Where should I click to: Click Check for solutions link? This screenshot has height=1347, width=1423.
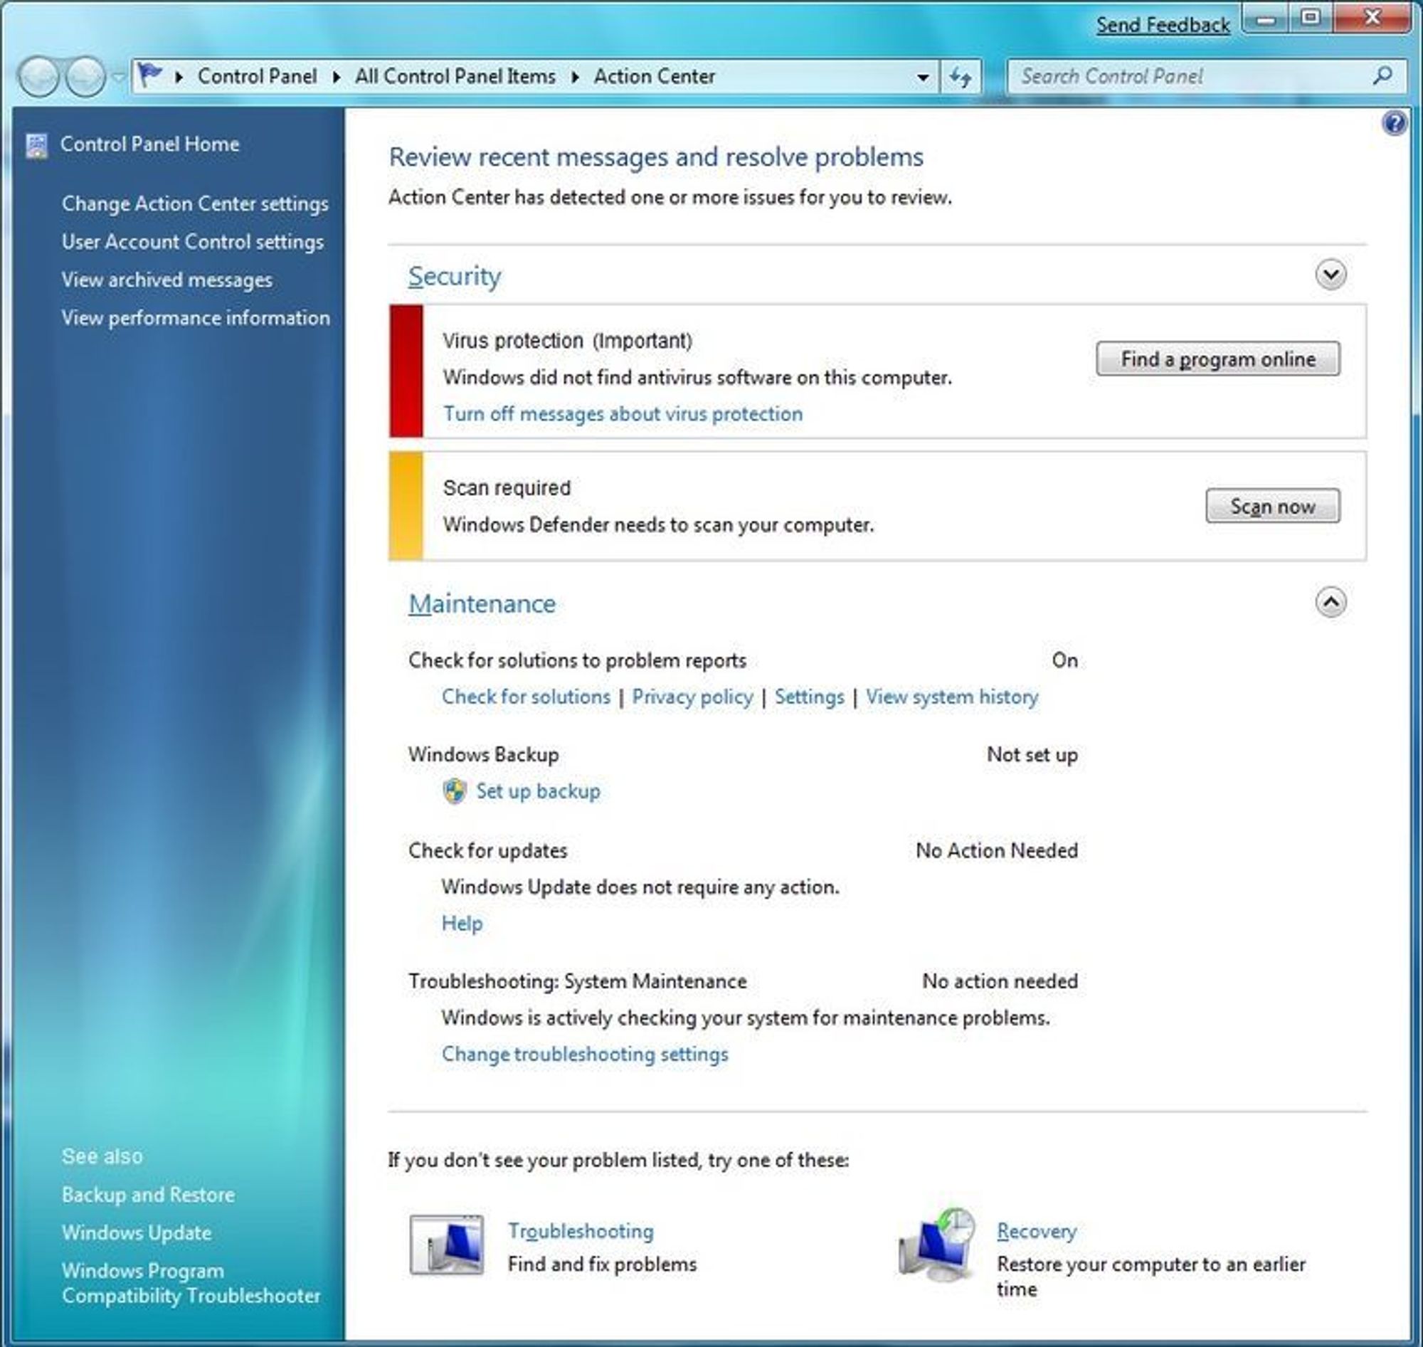[x=526, y=697]
